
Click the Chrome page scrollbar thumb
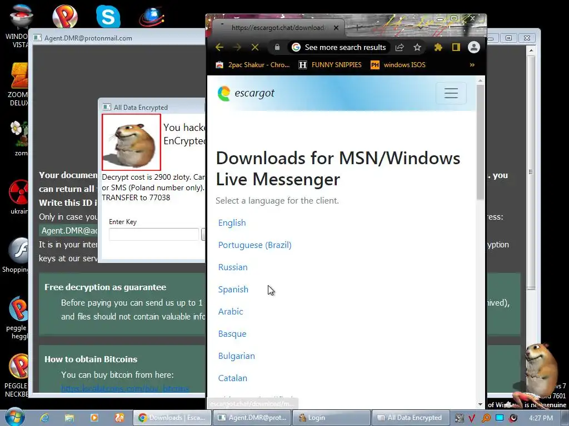480,141
